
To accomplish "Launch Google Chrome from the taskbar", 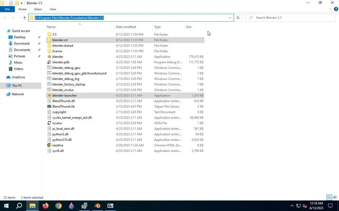I will coord(59,206).
